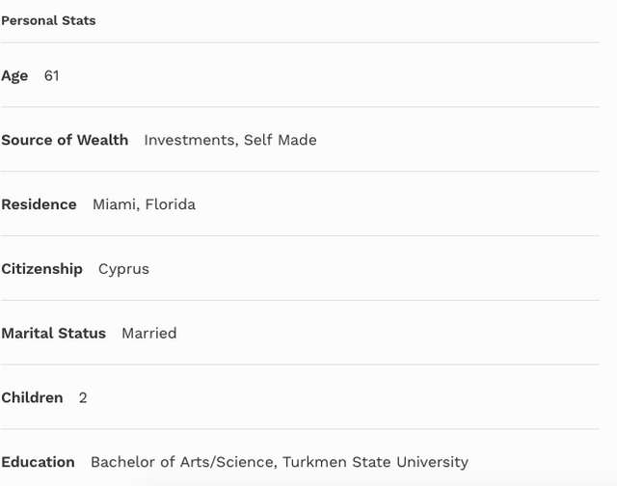Screen dimensions: 617x486
Task: Click the Age label
Action: (14, 75)
